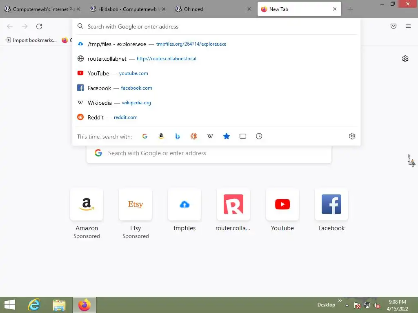Image resolution: width=418 pixels, height=313 pixels.
Task: Search this time with Amazon icon
Action: (x=161, y=136)
